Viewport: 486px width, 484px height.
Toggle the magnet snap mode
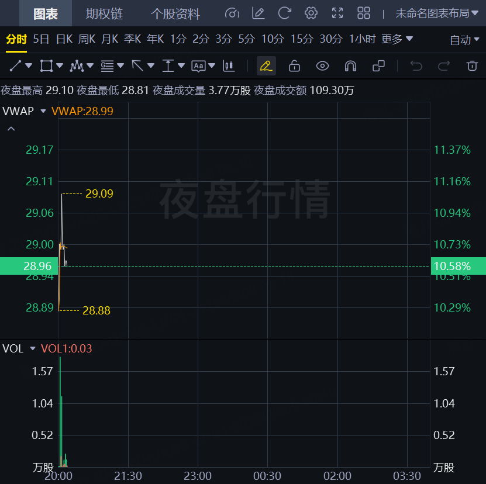[350, 65]
